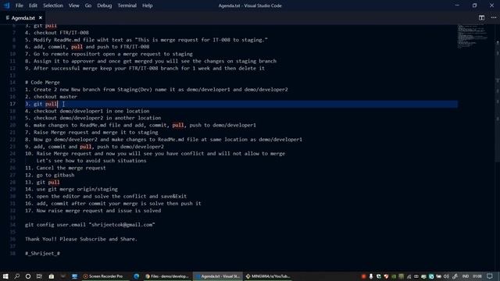Screen dimensions: 500x281
Task: Click the '11. Cancel the merge request' line
Action: click(x=66, y=168)
